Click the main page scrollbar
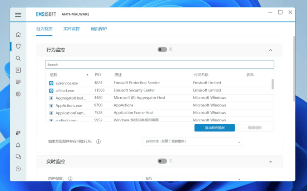Viewport: 307px width, 191px height. pos(294,68)
